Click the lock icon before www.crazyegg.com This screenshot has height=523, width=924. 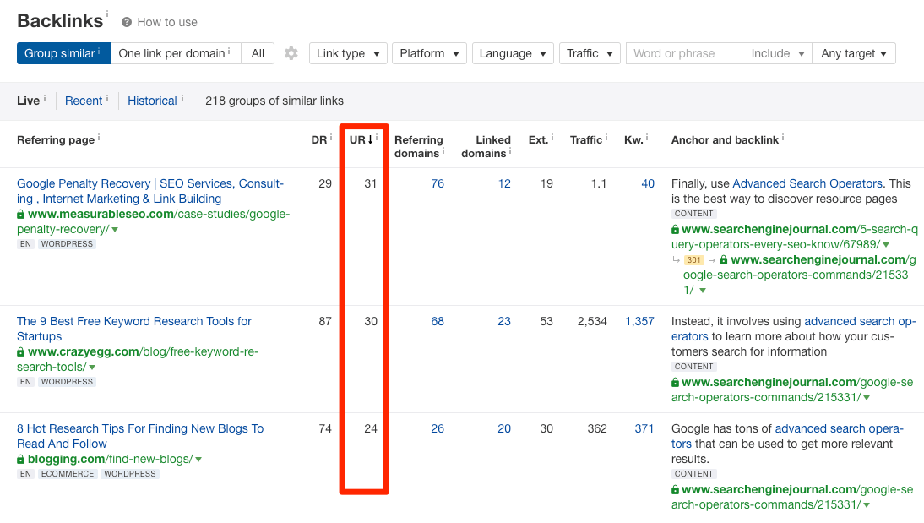click(21, 351)
